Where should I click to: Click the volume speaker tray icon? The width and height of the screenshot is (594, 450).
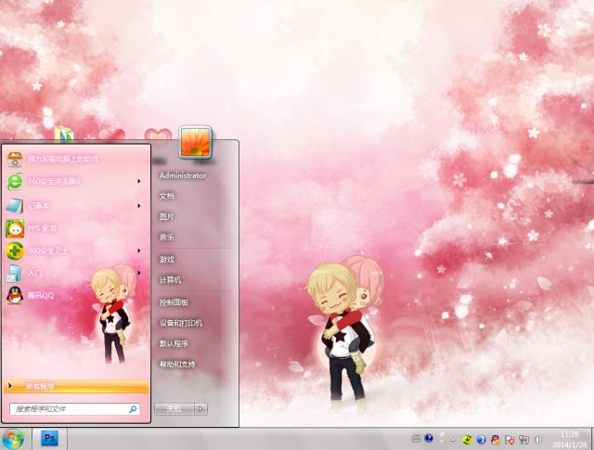pyautogui.click(x=538, y=440)
